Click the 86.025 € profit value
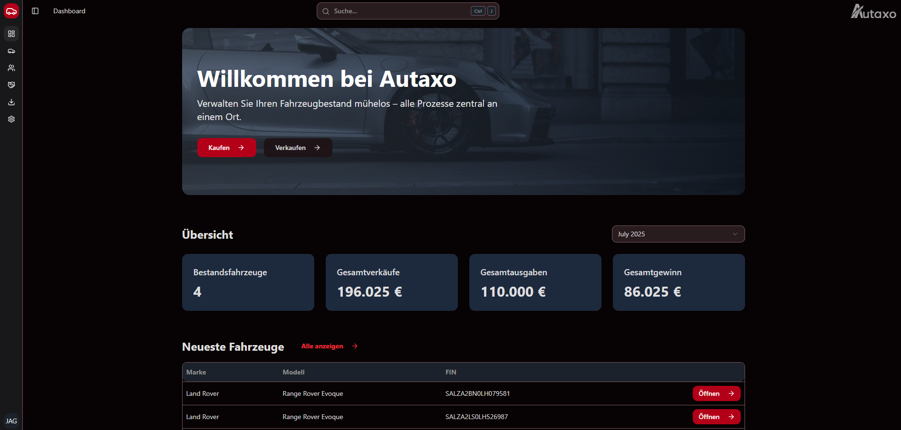Viewport: 901px width, 430px height. pyautogui.click(x=653, y=292)
